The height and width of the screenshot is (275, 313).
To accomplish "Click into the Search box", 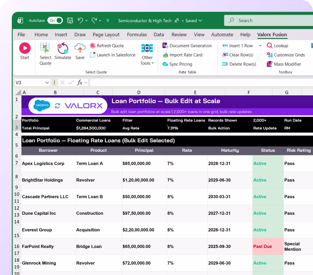I will 268,20.
